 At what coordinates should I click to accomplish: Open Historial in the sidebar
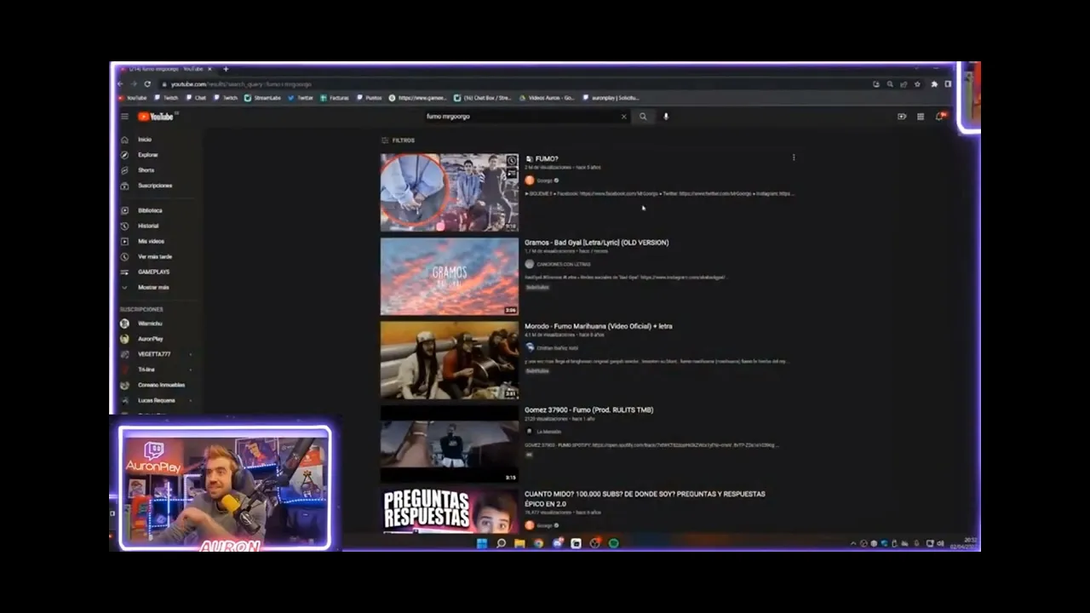(x=148, y=226)
